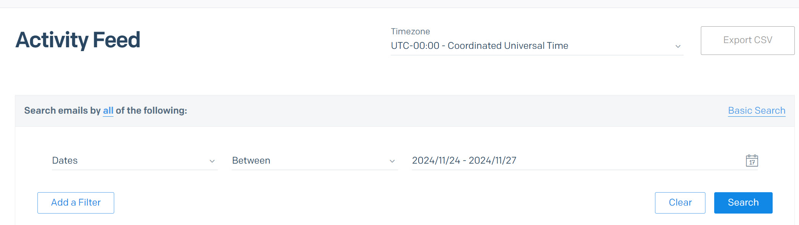Click the 2024/11/27 end date text
Image resolution: width=799 pixels, height=225 pixels.
point(492,161)
